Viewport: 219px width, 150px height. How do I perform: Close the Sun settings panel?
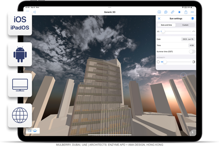(159, 19)
